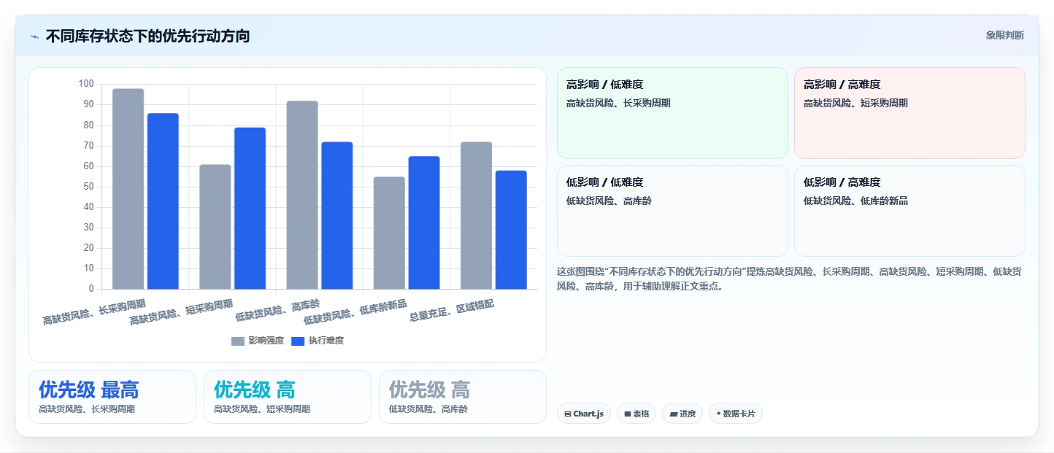Select the 进度 tag chip

pos(682,414)
